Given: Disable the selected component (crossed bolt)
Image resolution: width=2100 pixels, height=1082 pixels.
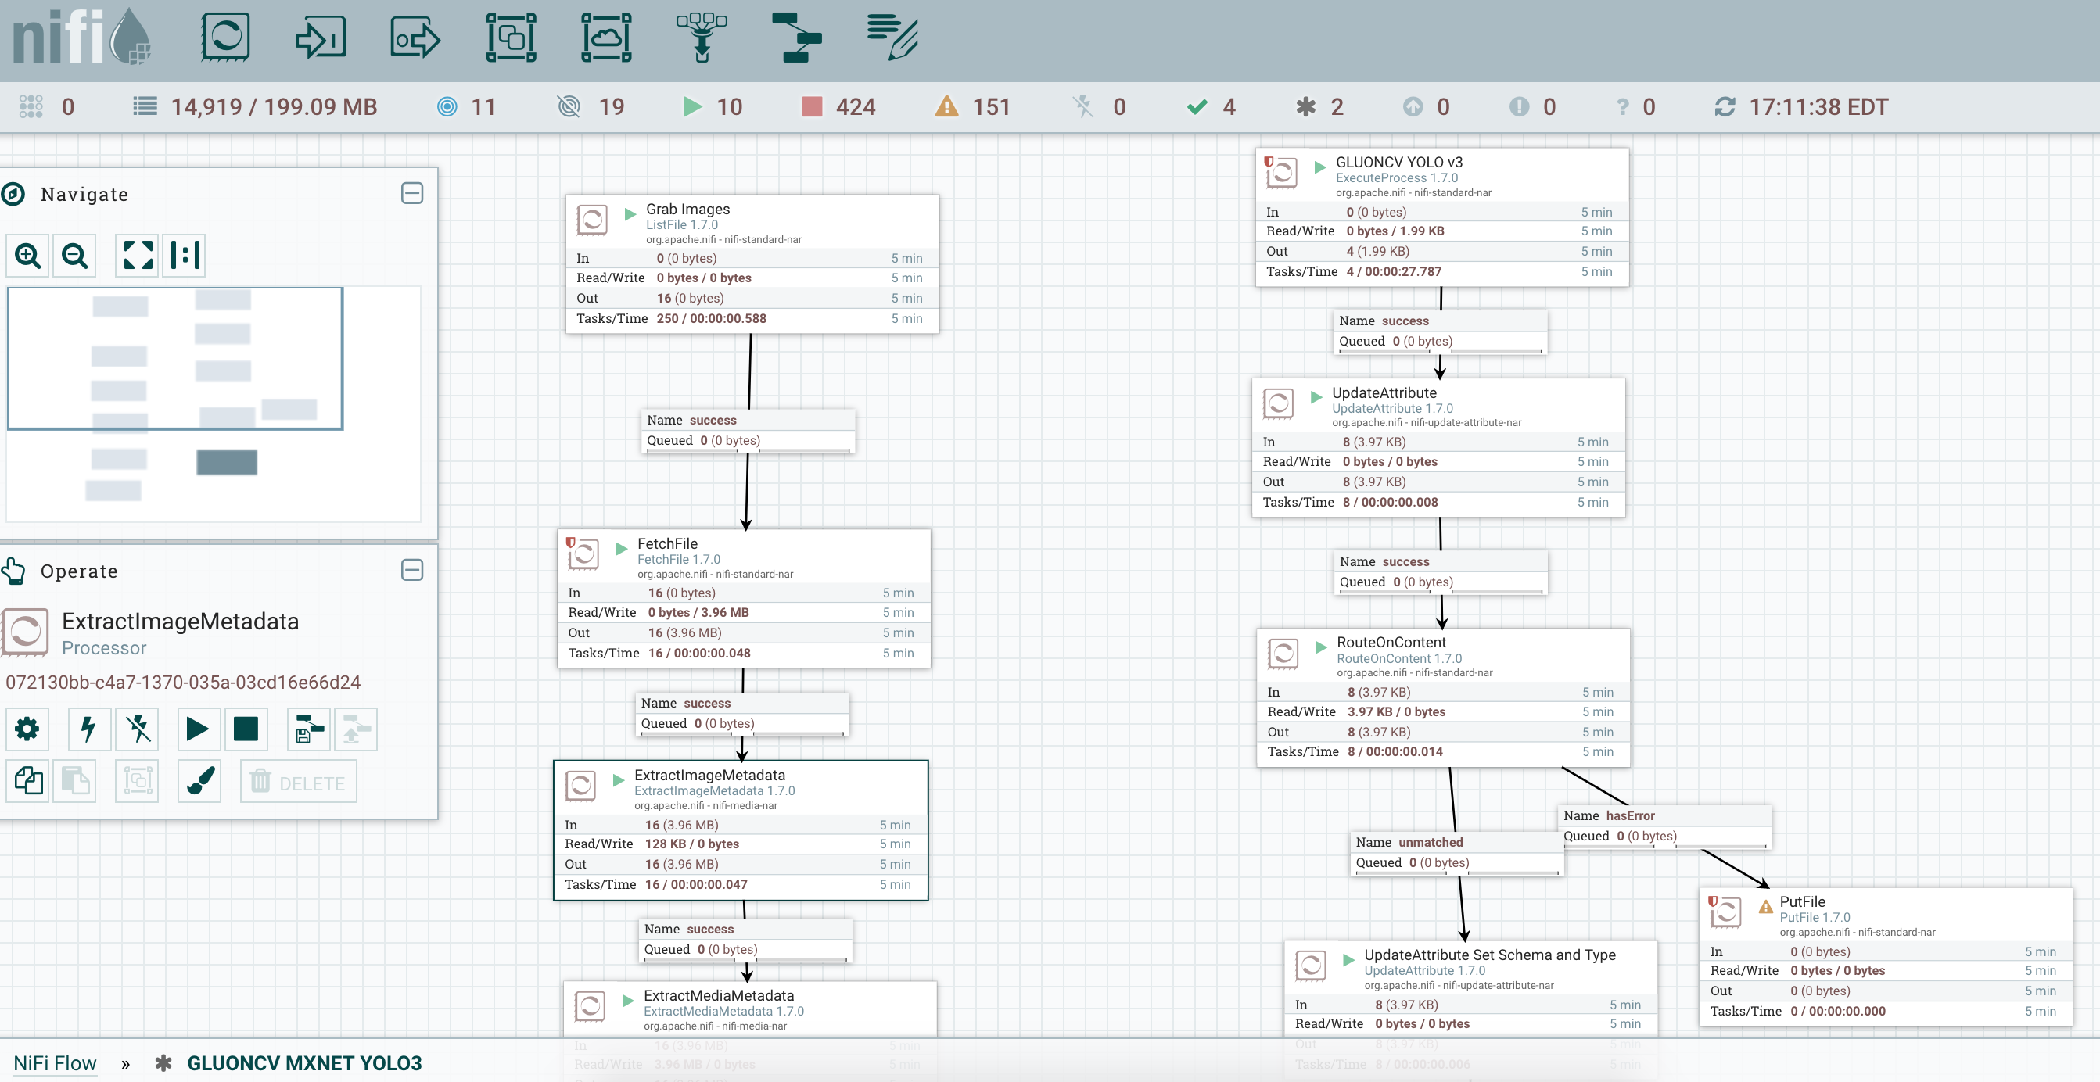Looking at the screenshot, I should click(x=138, y=729).
